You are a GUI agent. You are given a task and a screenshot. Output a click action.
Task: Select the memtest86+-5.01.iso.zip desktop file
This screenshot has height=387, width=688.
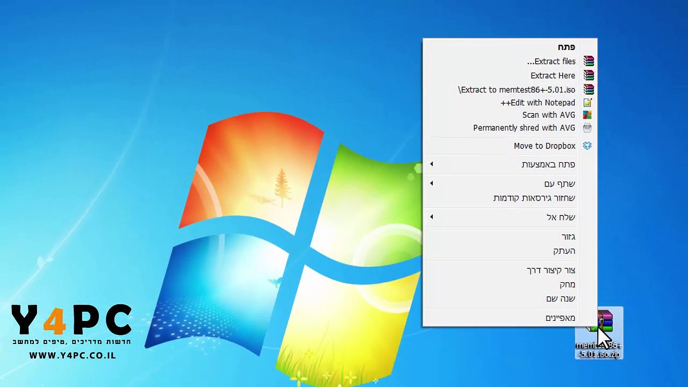599,333
